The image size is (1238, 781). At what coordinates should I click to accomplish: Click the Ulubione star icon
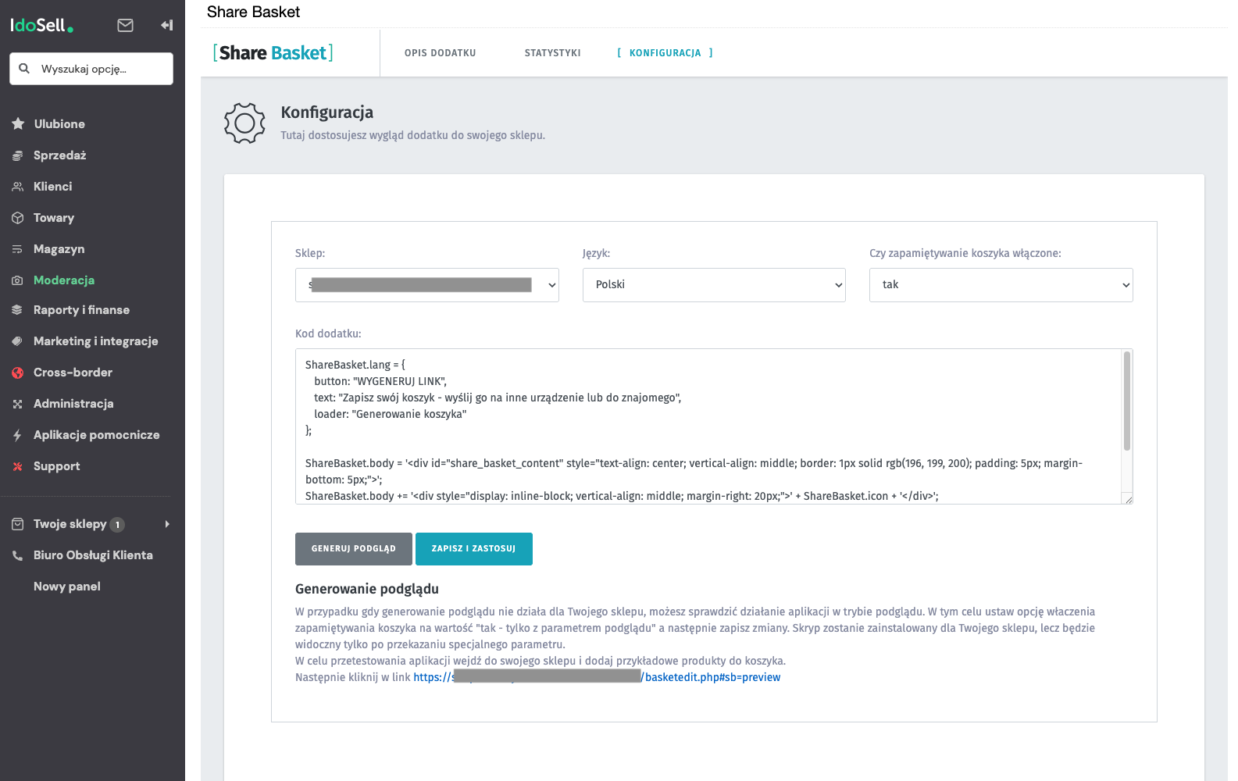[x=18, y=124]
